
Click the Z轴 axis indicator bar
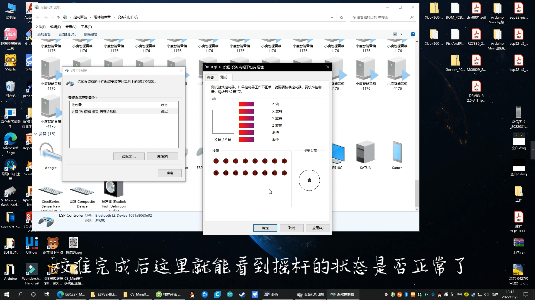pyautogui.click(x=246, y=104)
